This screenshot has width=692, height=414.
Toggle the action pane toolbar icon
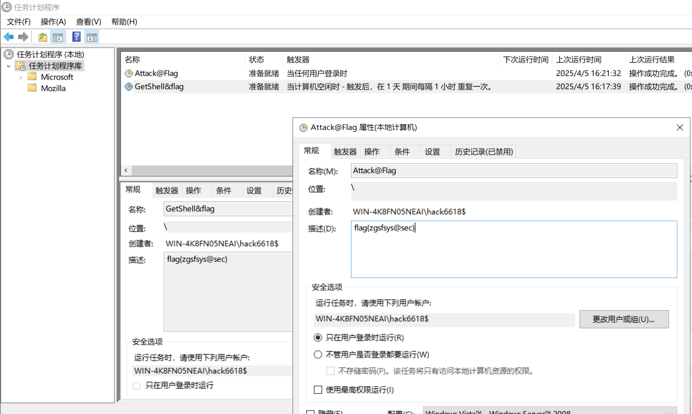(92, 37)
